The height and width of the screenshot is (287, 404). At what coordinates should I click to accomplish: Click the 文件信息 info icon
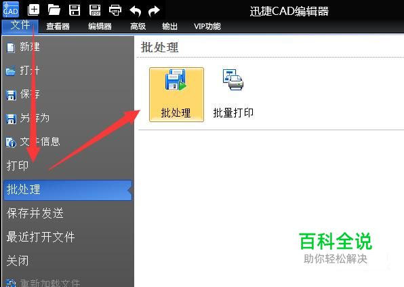11,142
